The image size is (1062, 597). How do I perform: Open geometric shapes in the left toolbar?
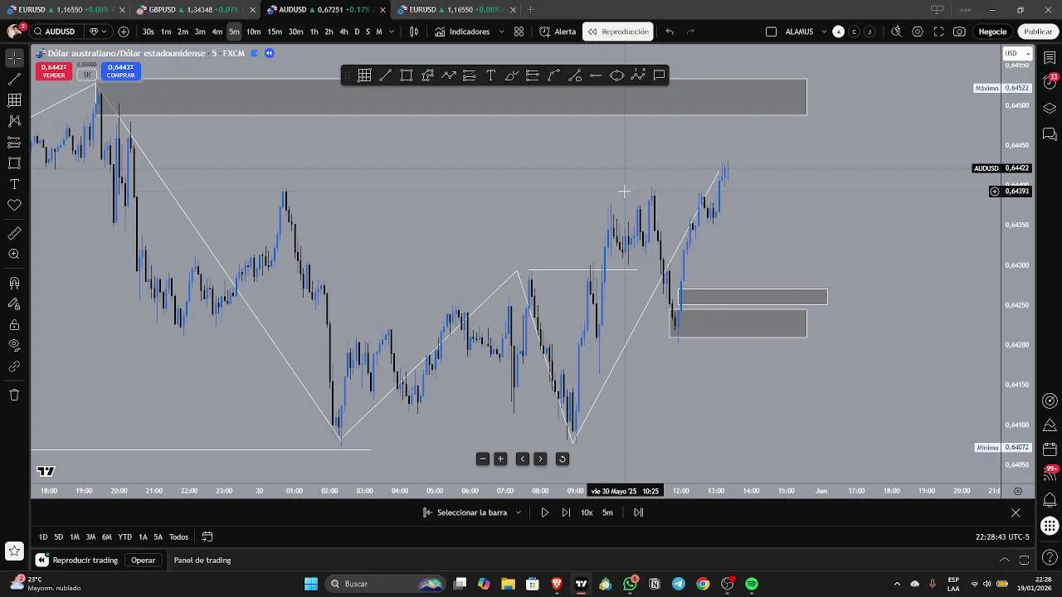[14, 163]
